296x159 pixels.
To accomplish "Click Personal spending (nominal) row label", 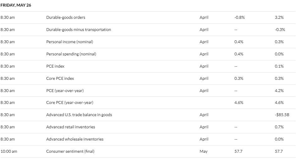I will point(71,54).
